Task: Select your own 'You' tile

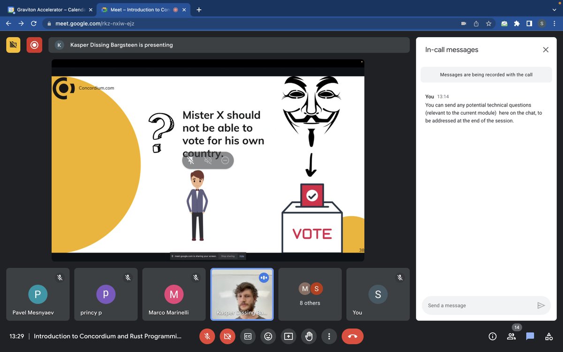Action: coord(378,294)
